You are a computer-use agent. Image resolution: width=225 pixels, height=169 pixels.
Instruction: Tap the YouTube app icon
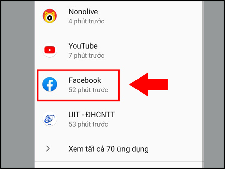pyautogui.click(x=50, y=50)
